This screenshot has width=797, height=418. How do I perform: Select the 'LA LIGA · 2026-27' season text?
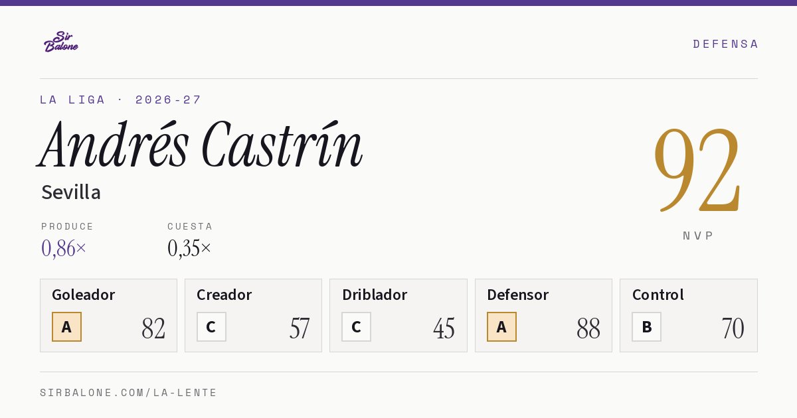[x=120, y=100]
